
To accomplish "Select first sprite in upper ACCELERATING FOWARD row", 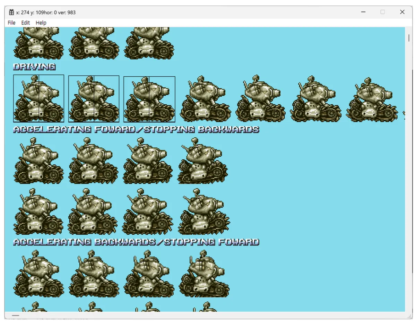I will [x=38, y=160].
